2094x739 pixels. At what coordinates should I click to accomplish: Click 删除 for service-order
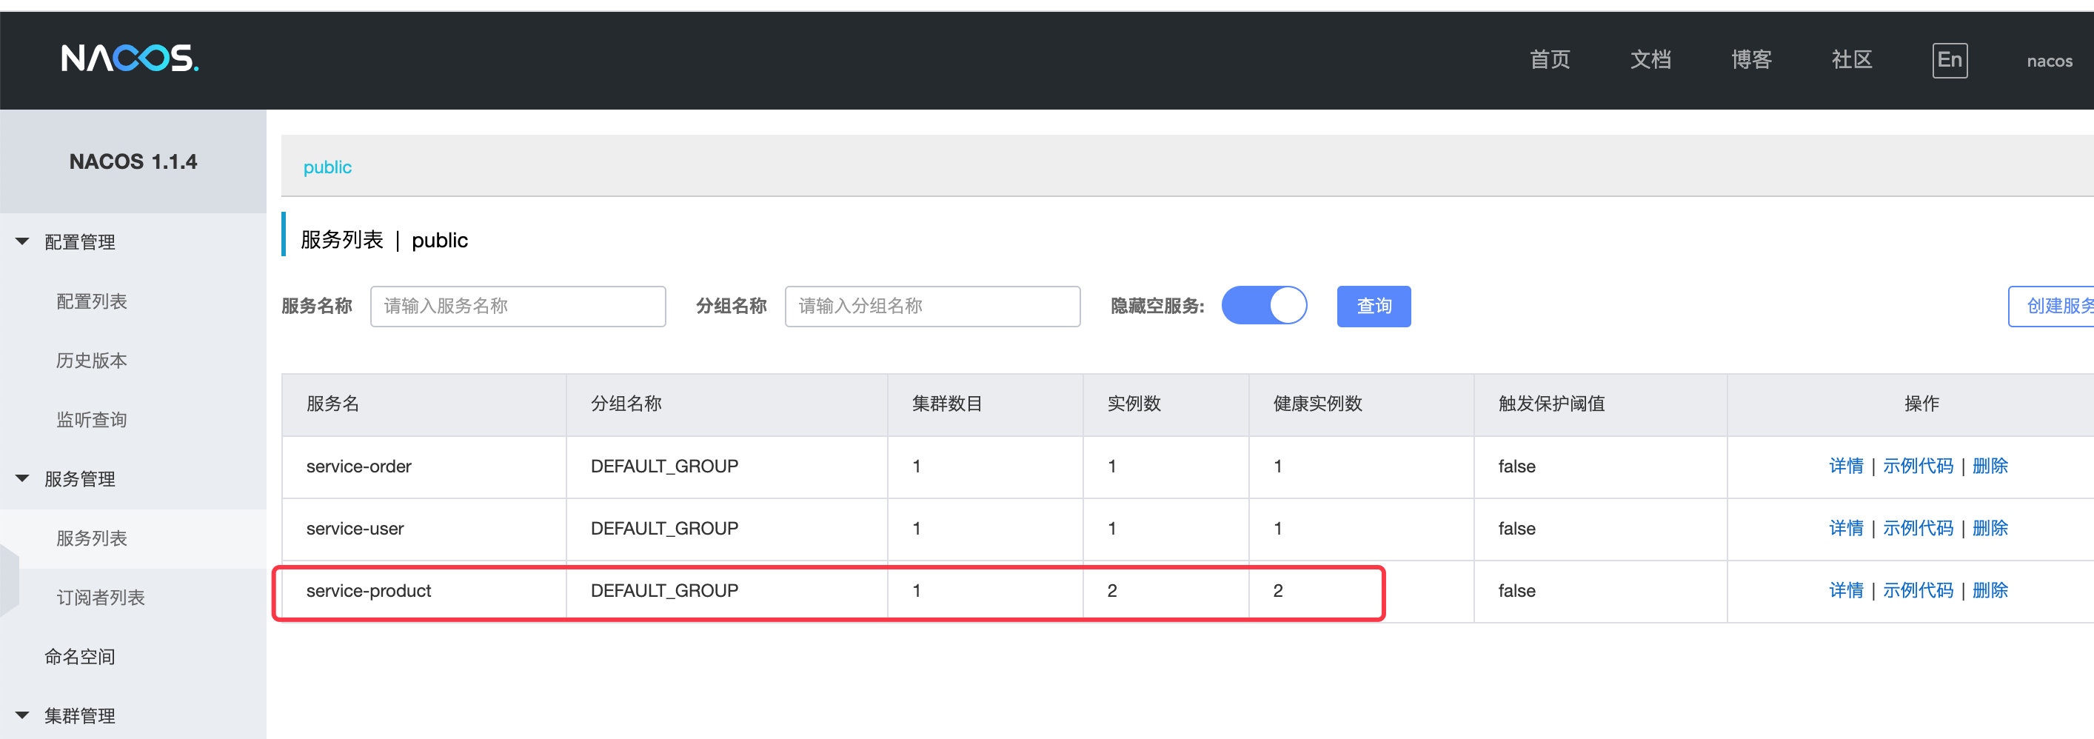pyautogui.click(x=1990, y=466)
